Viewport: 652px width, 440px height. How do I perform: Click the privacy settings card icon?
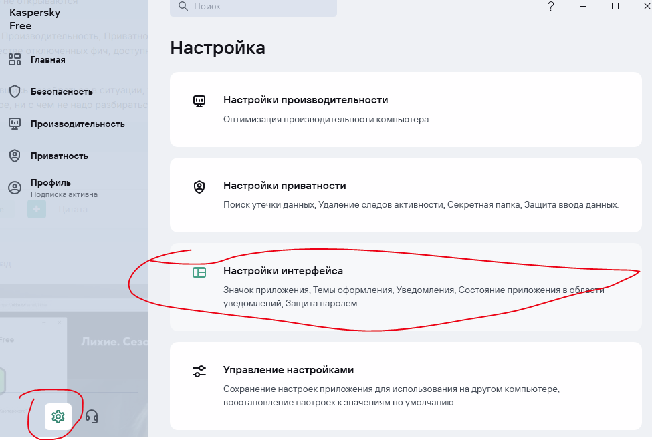point(199,187)
